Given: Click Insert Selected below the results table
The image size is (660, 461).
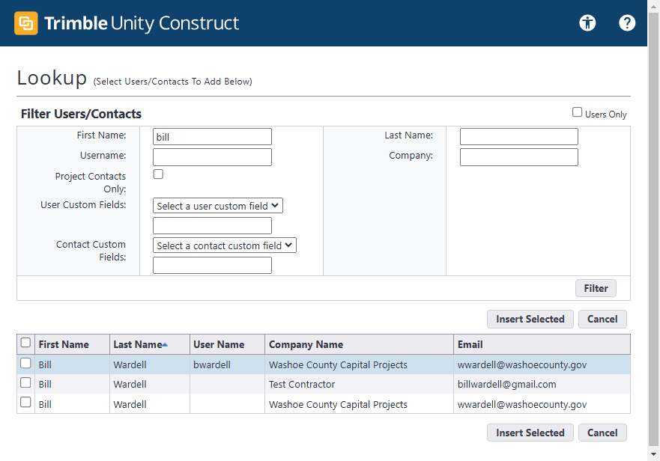Looking at the screenshot, I should coord(530,433).
